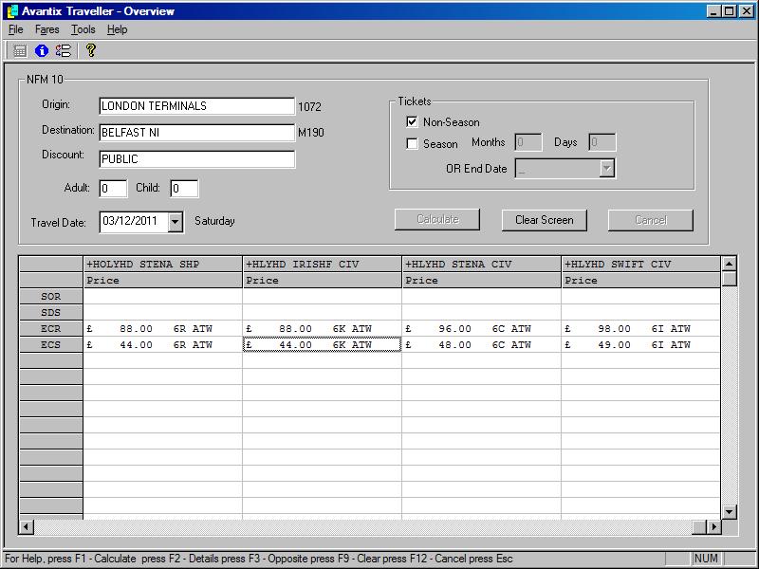Select ECR fare £88.00 6K ATW cell
Viewport: 759px width, 569px height.
point(322,328)
